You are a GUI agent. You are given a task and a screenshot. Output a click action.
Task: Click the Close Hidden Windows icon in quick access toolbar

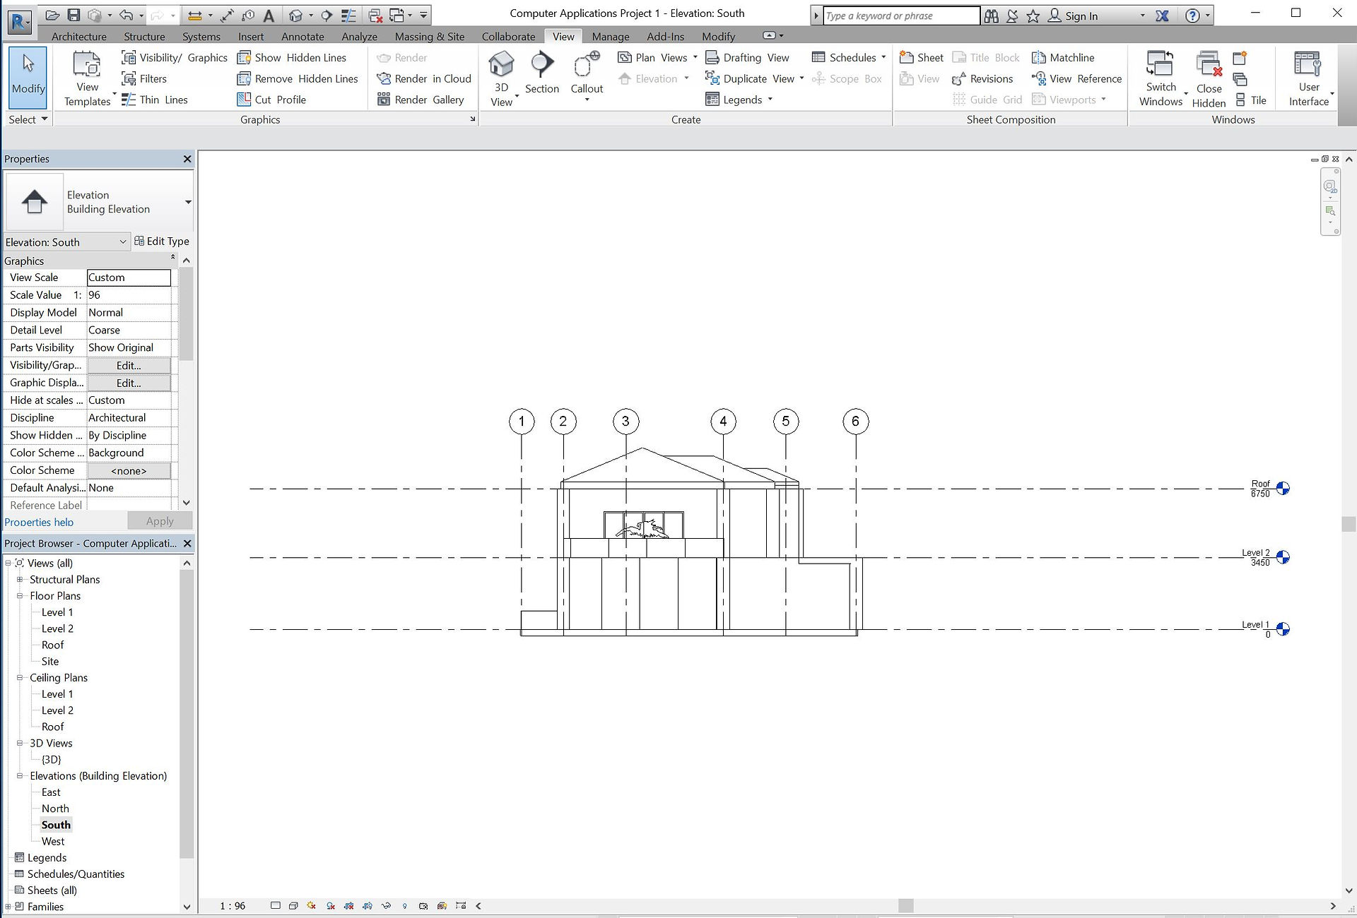tap(375, 16)
